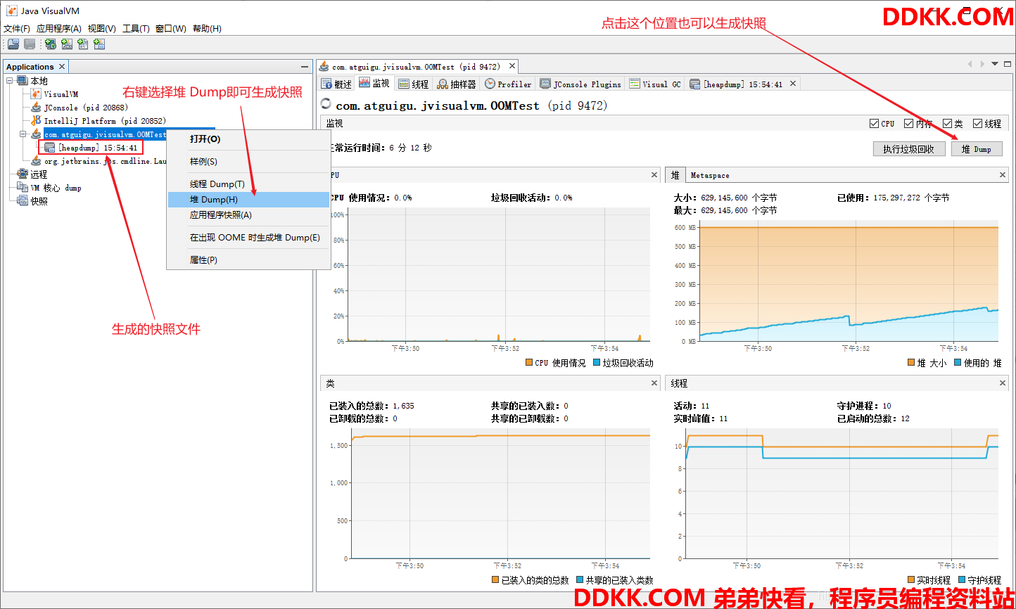Click the heapdump file icon in tree
Screen dimensions: 1016x609
click(x=49, y=148)
